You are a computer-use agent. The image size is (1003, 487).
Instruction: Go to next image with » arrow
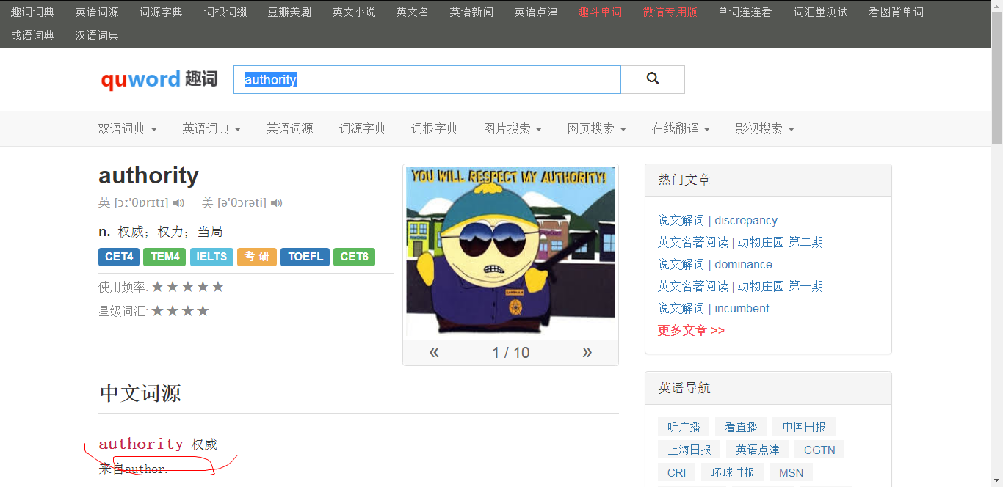coord(587,352)
